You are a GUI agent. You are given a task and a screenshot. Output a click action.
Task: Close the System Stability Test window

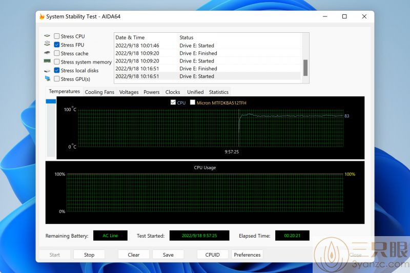[364, 16]
